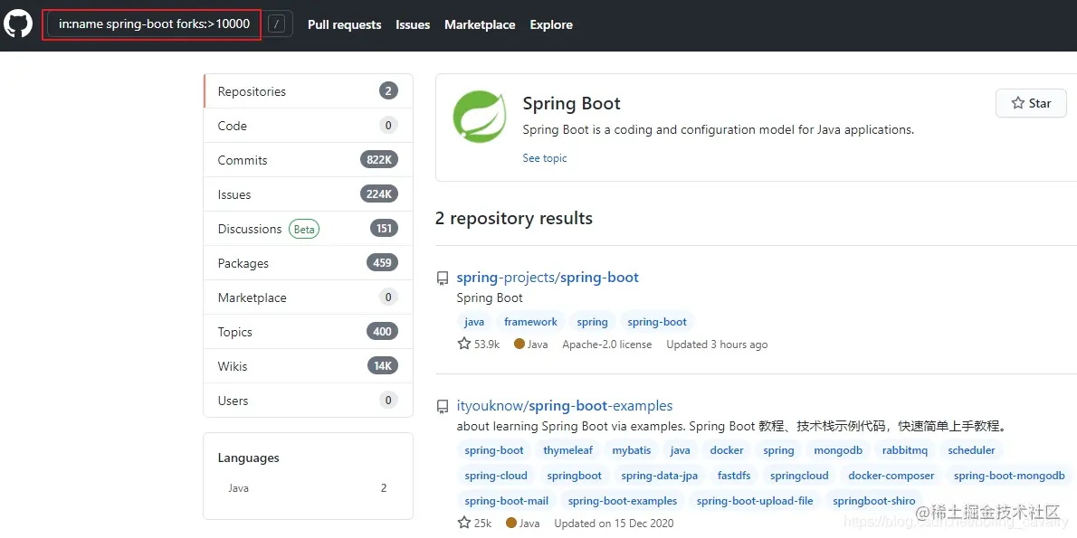Open Pull requests in the top navigation
This screenshot has width=1077, height=538.
[344, 24]
